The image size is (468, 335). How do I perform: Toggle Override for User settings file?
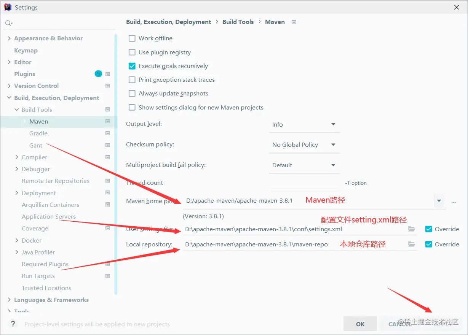coord(428,229)
